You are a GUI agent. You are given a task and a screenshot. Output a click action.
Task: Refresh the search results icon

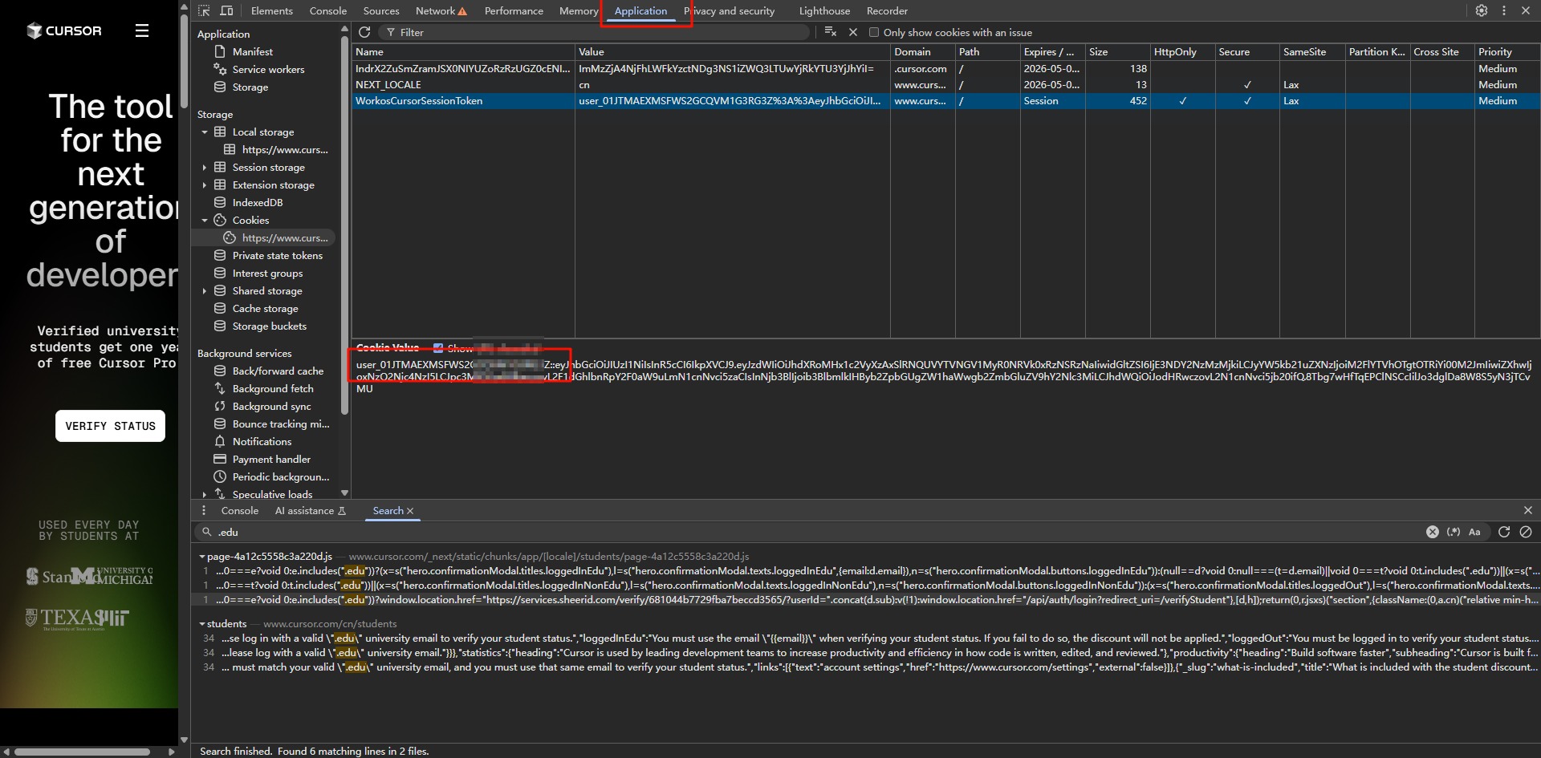pos(1504,532)
